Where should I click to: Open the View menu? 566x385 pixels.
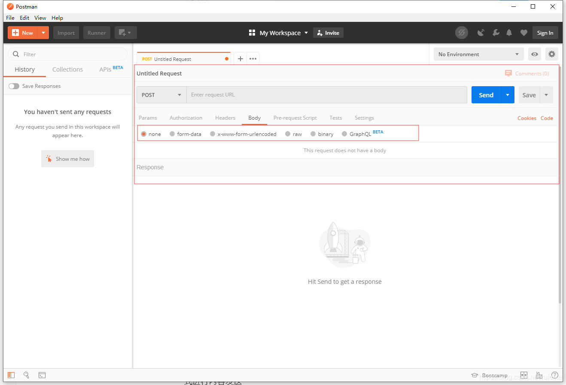click(x=40, y=18)
